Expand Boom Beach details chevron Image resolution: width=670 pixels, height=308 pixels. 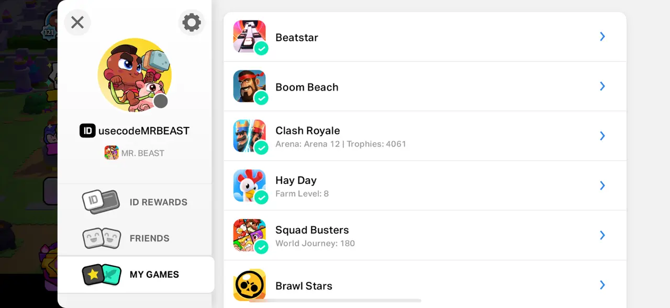point(602,86)
